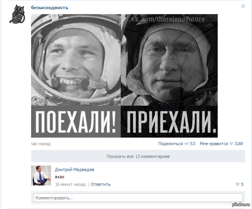
Task: Like the ахах comment with its heart
Action: pyautogui.click(x=238, y=184)
